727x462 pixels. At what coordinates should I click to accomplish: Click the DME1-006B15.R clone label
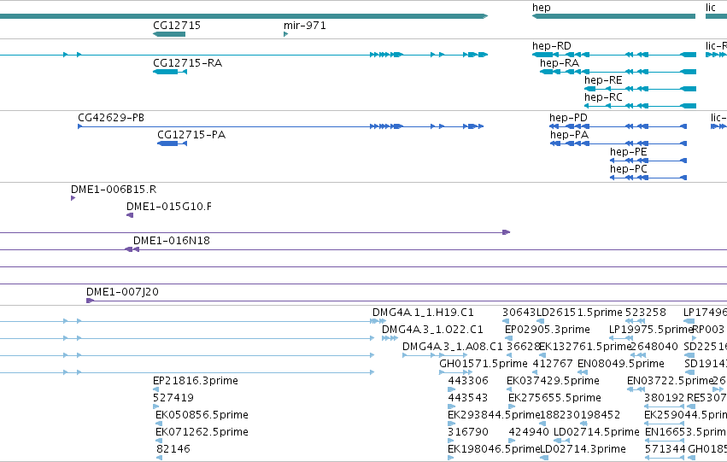114,190
